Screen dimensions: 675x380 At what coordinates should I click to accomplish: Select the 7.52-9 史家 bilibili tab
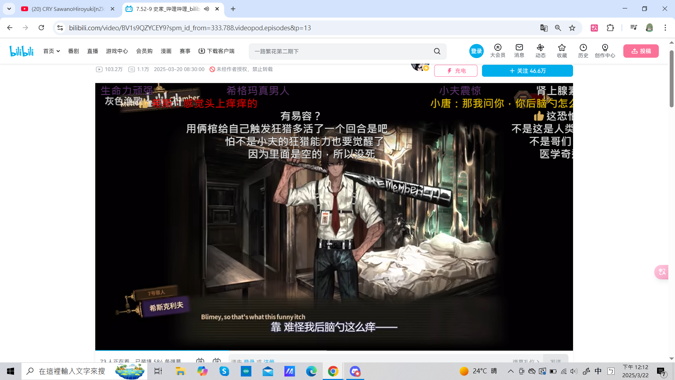168,9
